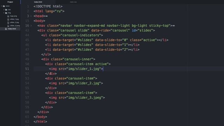Screen dimensions: 224x126
Task: Click data-slide-to="0" on line 45
Action: (x=111, y=40)
